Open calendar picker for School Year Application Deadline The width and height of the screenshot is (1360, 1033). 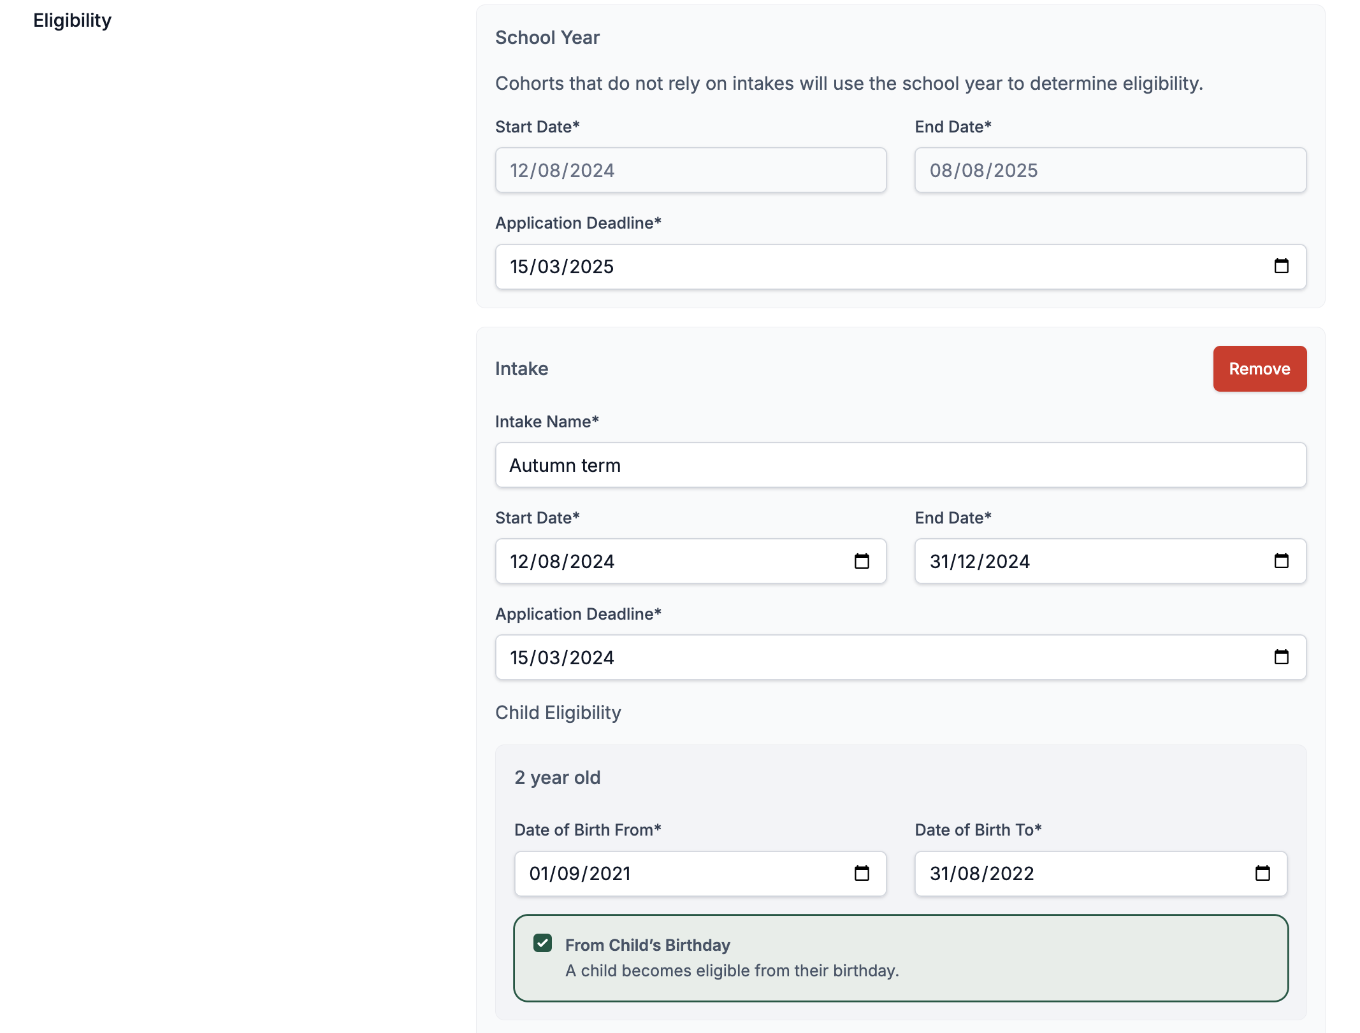[1281, 266]
